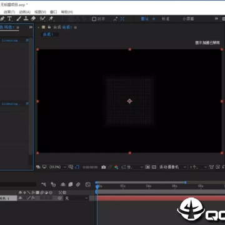Viewport: 225px width, 225px height.
Task: Click the 父级 parent column header
Action: [62, 192]
